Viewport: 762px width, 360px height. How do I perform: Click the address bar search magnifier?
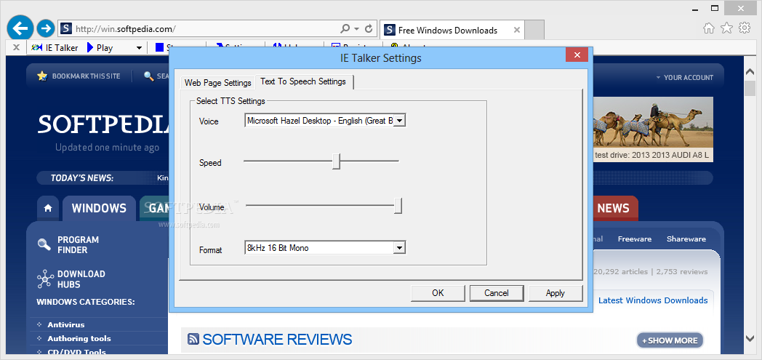[x=345, y=28]
